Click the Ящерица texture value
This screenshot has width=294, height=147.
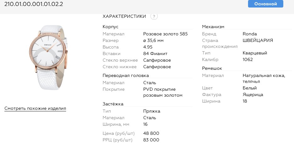pos(253,94)
